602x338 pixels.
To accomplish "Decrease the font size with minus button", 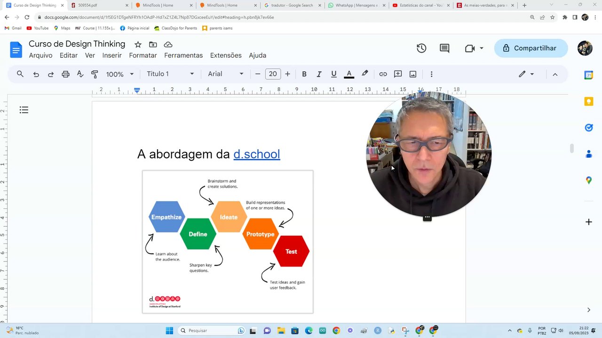I will click(258, 74).
